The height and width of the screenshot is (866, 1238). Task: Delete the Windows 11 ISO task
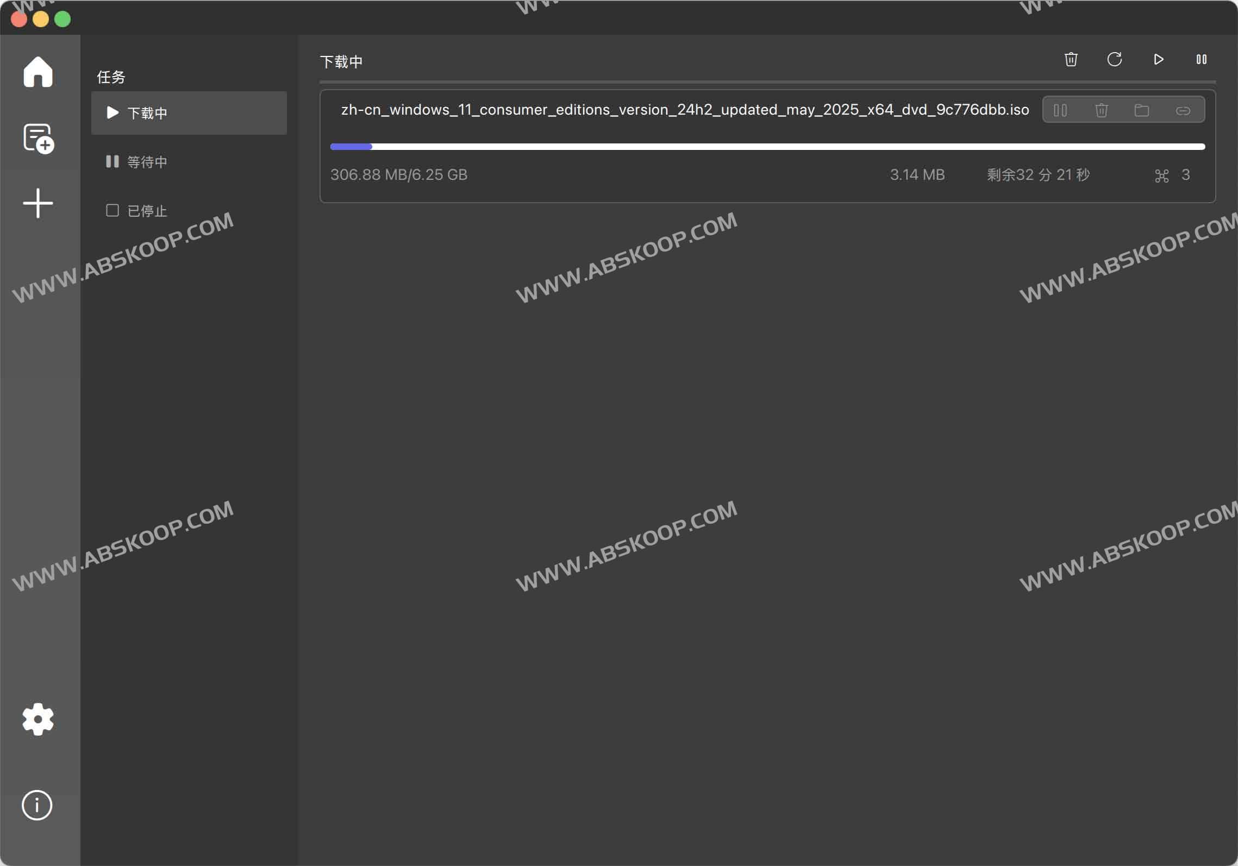pos(1102,111)
